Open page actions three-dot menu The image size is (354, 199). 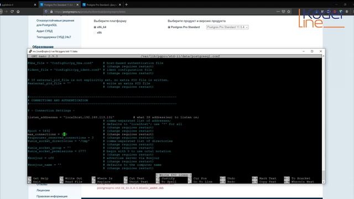278,12
